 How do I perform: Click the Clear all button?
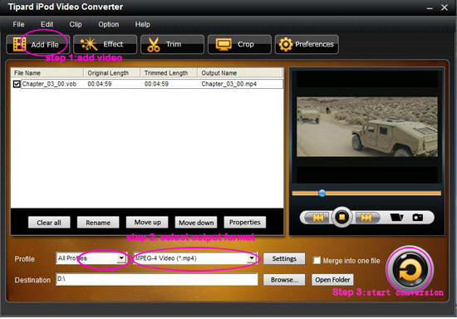click(x=49, y=223)
